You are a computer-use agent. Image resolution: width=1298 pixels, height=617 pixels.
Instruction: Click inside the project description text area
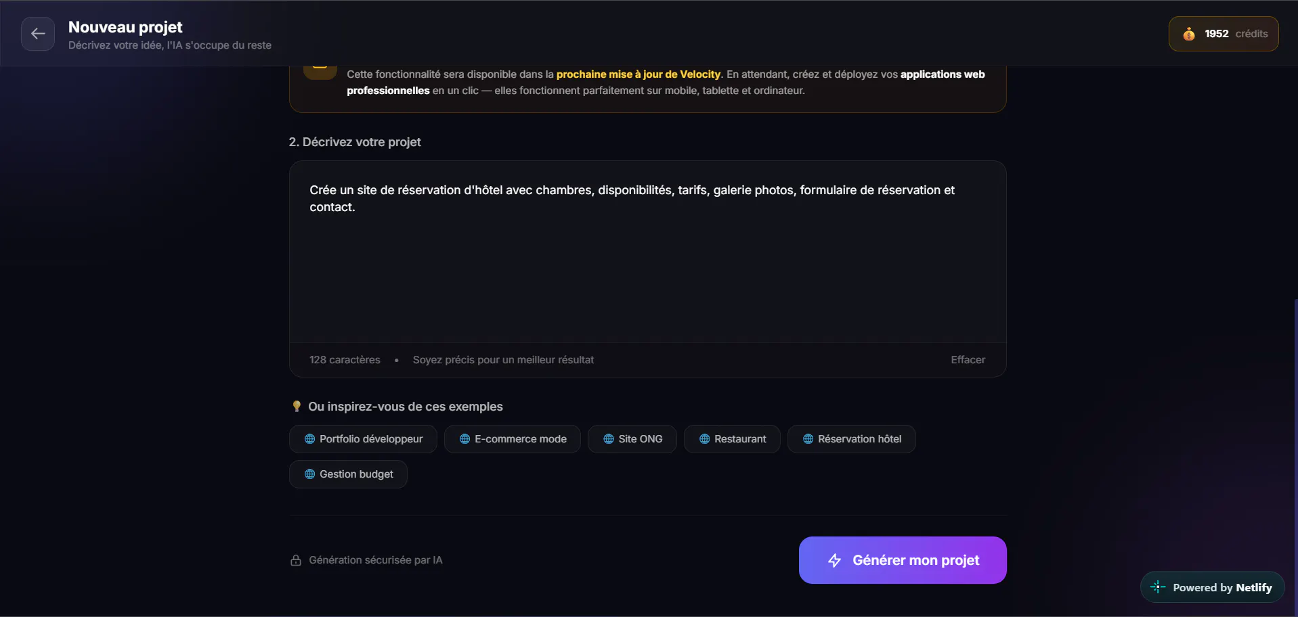click(x=647, y=252)
